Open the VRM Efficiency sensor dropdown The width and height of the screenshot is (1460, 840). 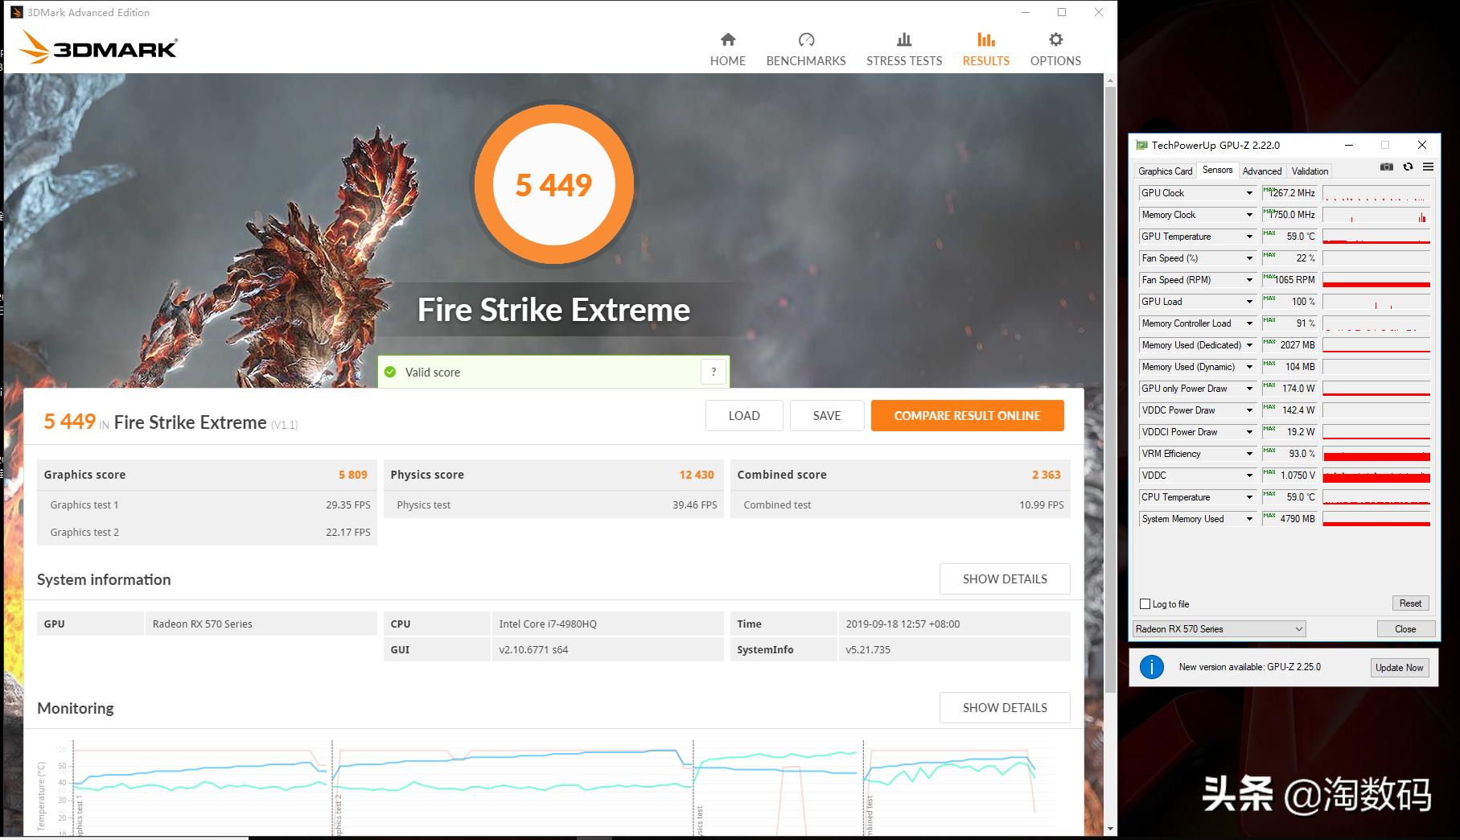pyautogui.click(x=1249, y=454)
